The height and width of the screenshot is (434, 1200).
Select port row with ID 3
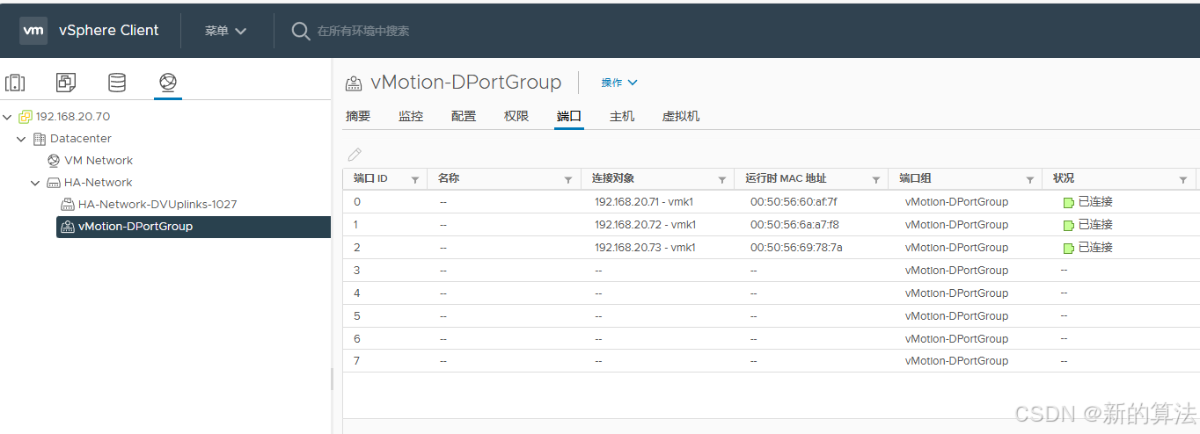(x=771, y=271)
